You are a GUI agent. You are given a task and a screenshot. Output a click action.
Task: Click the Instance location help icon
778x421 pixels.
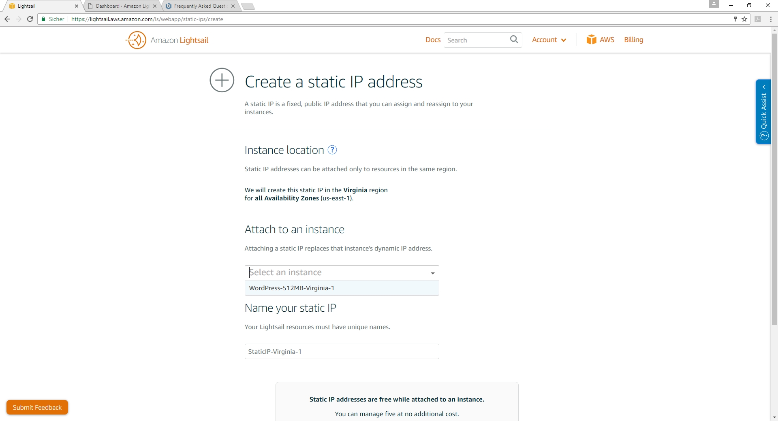[332, 150]
